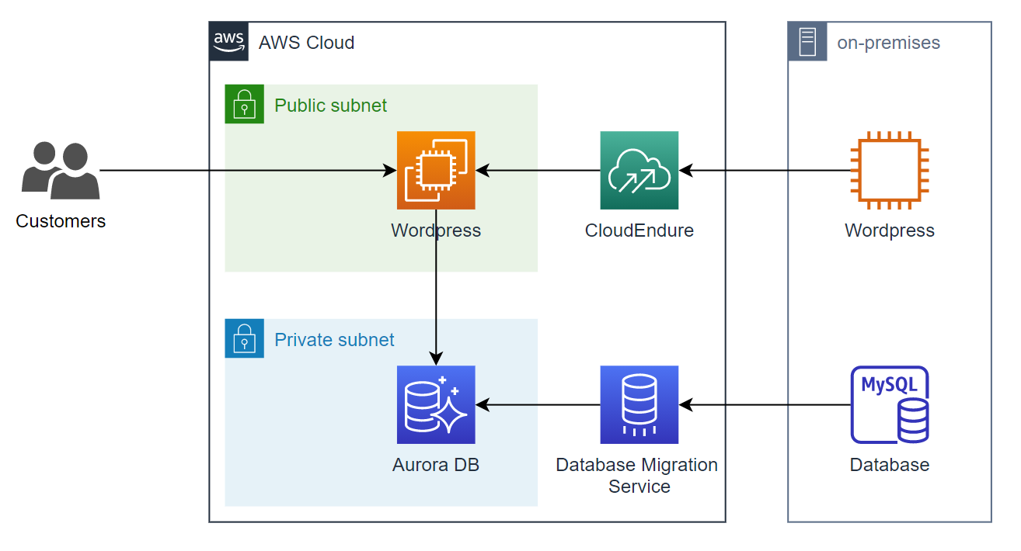Click the Public subnet padlock icon

[x=244, y=104]
